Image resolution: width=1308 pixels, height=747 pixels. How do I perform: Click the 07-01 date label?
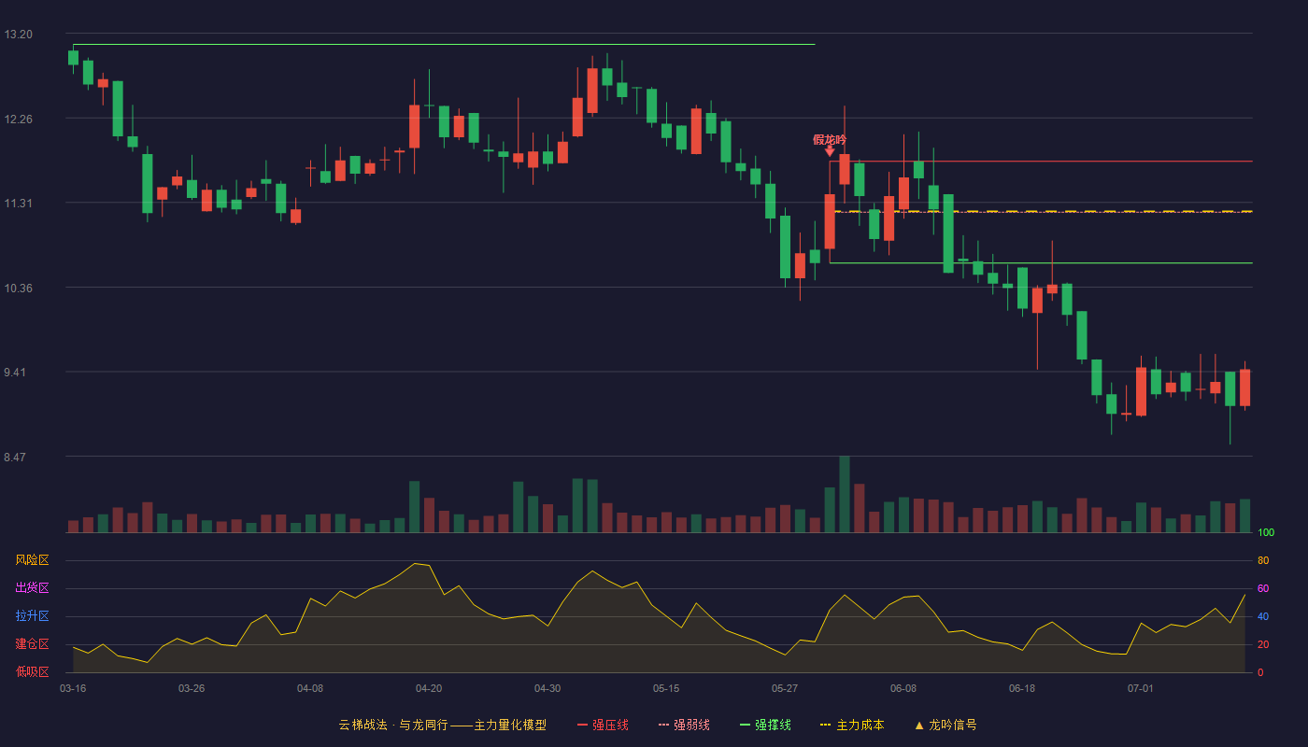[x=1141, y=689]
